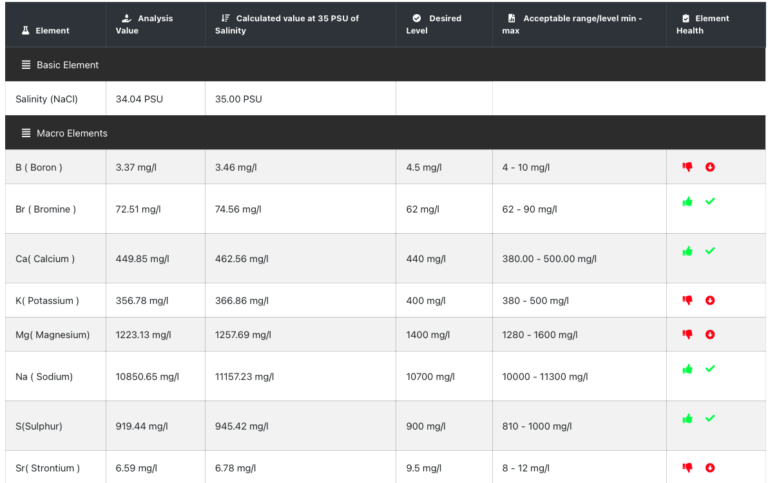Click the document icon by Acceptable range header
The height and width of the screenshot is (483, 768).
[x=512, y=18]
